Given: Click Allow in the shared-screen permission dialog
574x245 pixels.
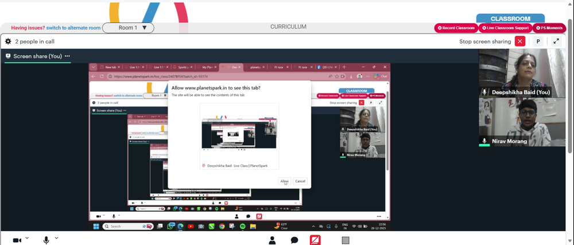Looking at the screenshot, I should [x=285, y=181].
